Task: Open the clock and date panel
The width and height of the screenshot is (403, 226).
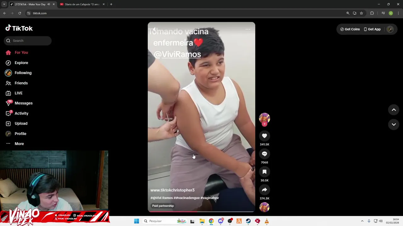Action: tap(392, 221)
